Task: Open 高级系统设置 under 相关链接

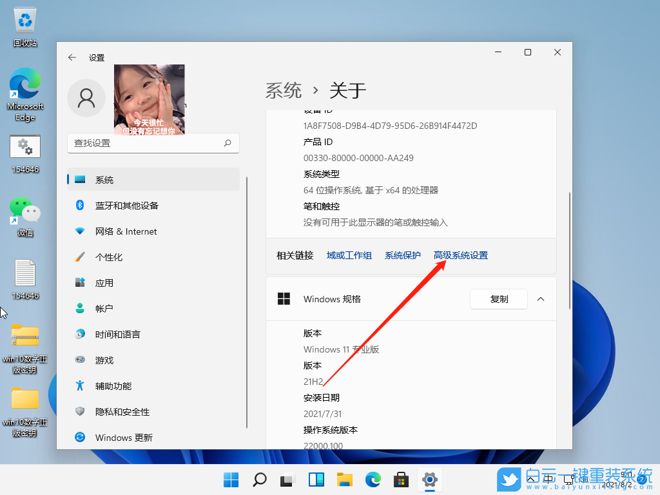Action: pyautogui.click(x=461, y=255)
